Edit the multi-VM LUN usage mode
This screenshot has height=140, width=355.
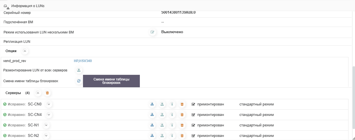click(x=153, y=32)
